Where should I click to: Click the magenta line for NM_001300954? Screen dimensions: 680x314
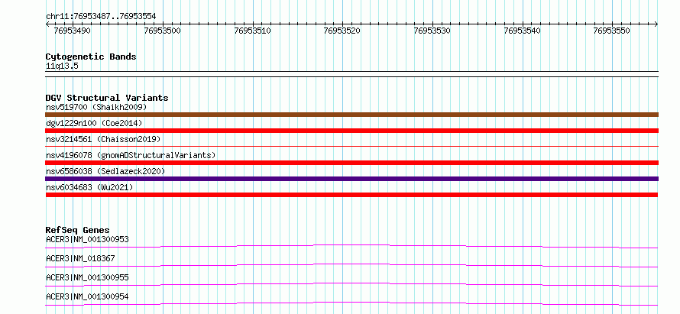[351, 303]
